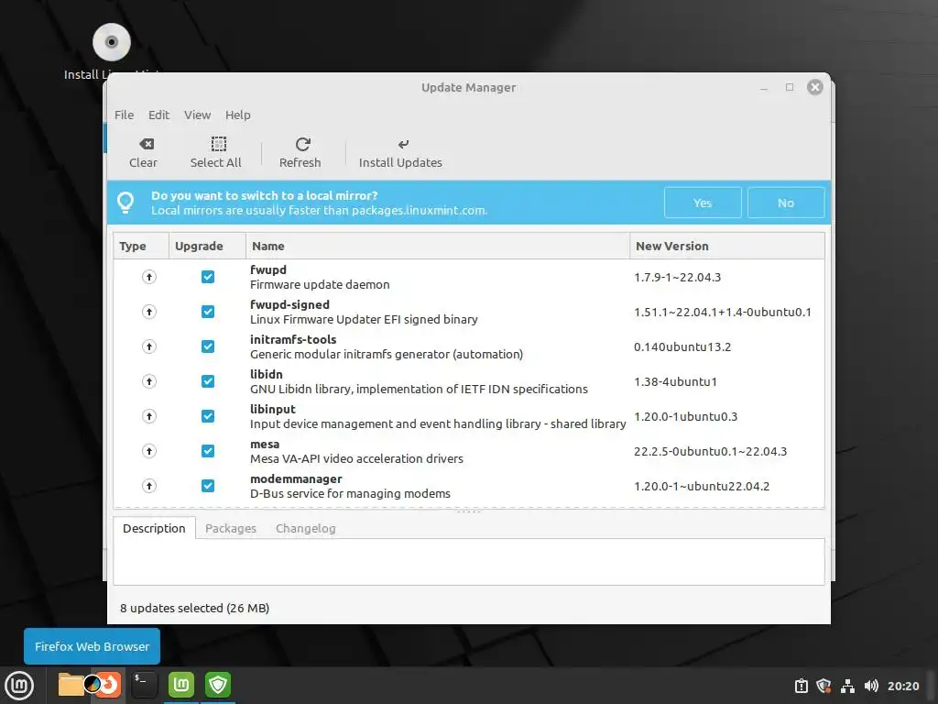Click version 1.38-4ubuntu1

pyautogui.click(x=675, y=381)
